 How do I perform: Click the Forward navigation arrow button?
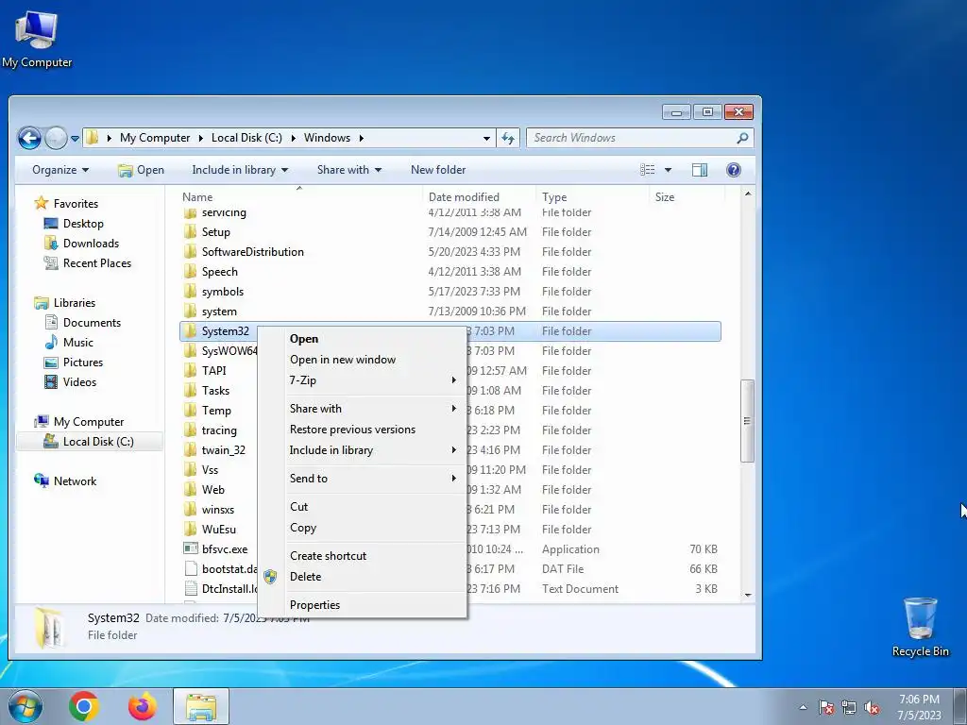tap(56, 138)
